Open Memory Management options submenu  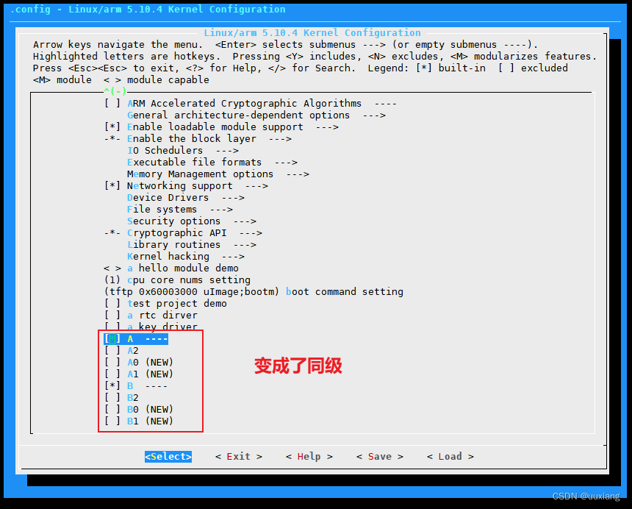(x=218, y=174)
